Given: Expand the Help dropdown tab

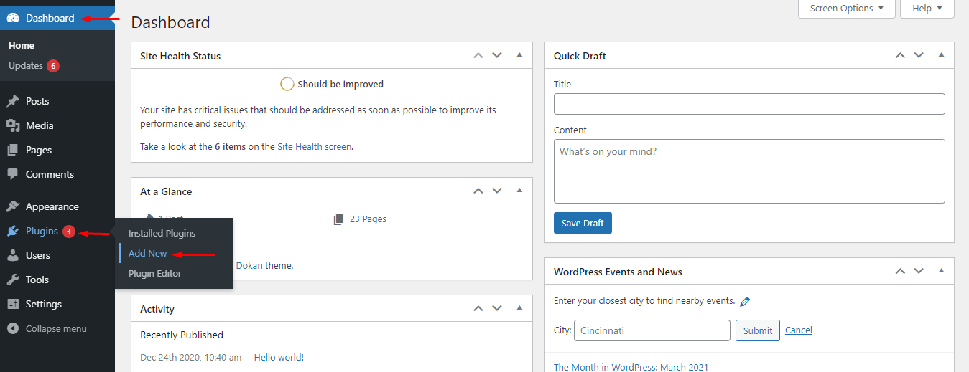Looking at the screenshot, I should (927, 9).
